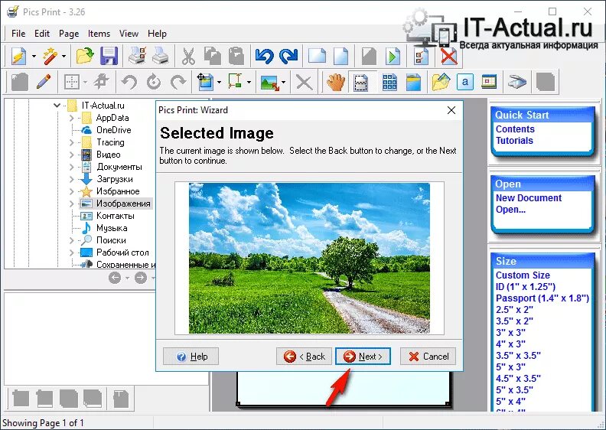
Task: Go Back in the wizard dialog
Action: pos(305,357)
